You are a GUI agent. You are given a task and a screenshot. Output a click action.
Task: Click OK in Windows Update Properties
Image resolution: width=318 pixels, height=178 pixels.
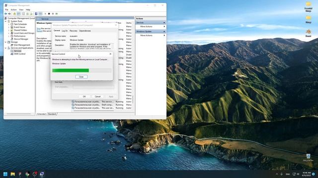(84, 96)
